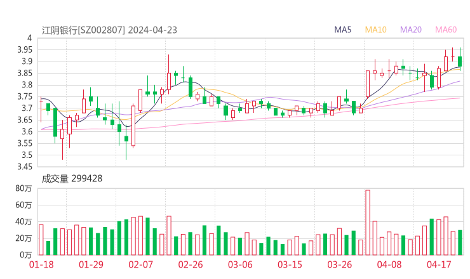Click the last green volume bar at right edge

coord(460,242)
